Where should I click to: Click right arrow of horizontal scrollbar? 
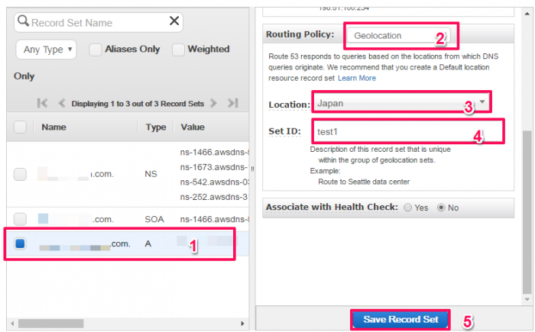pos(242,324)
